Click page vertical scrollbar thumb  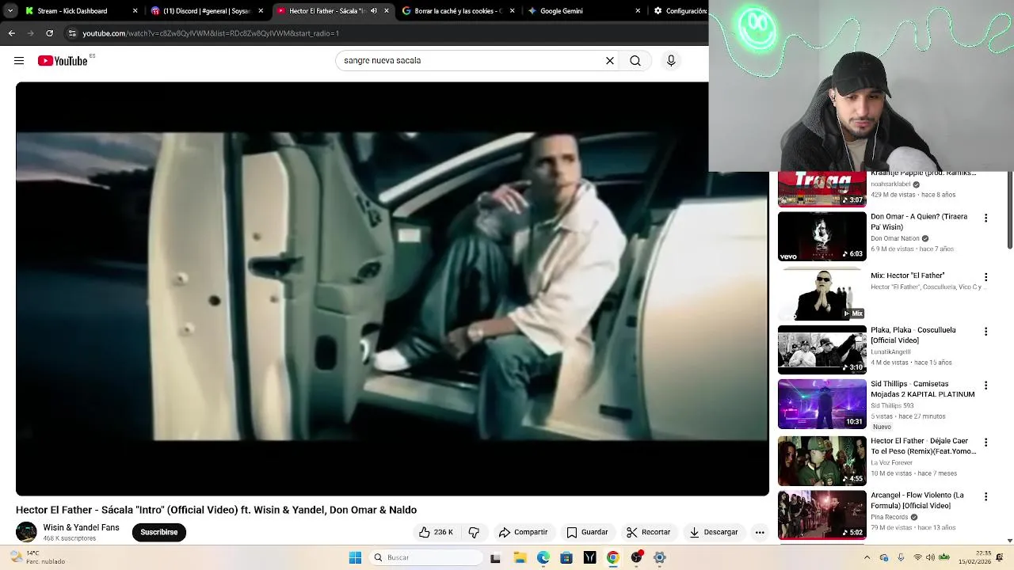(1009, 210)
